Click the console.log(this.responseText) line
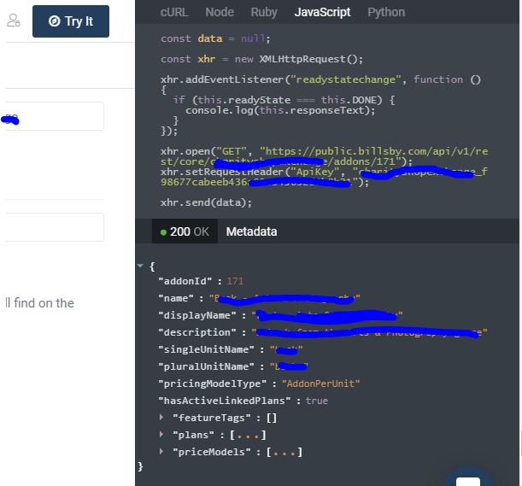The height and width of the screenshot is (486, 522). pos(280,110)
